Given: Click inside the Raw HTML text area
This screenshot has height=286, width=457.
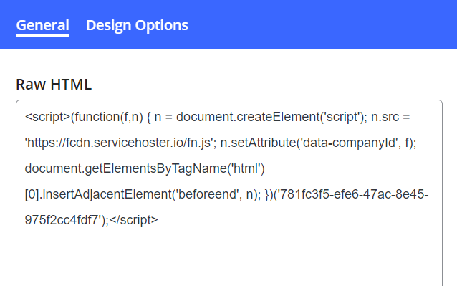Looking at the screenshot, I should [229, 193].
